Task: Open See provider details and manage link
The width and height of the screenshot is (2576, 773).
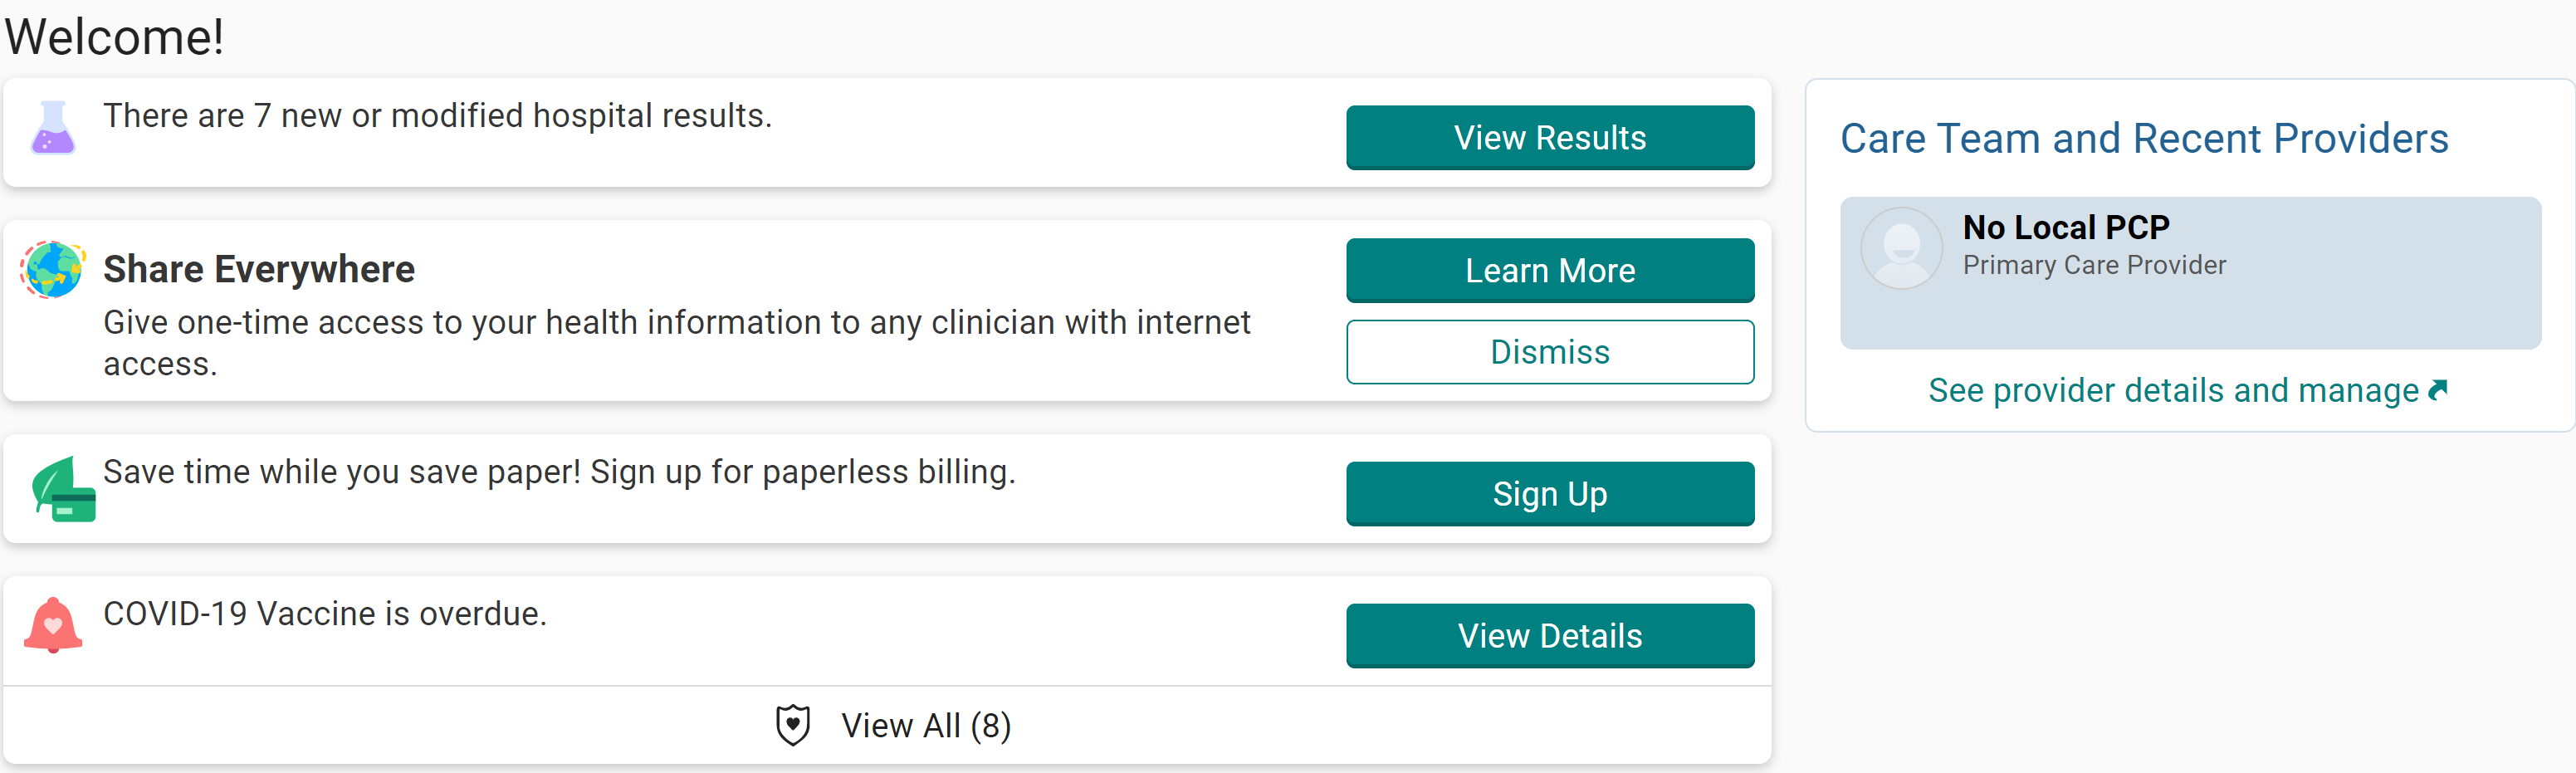Action: (2172, 391)
